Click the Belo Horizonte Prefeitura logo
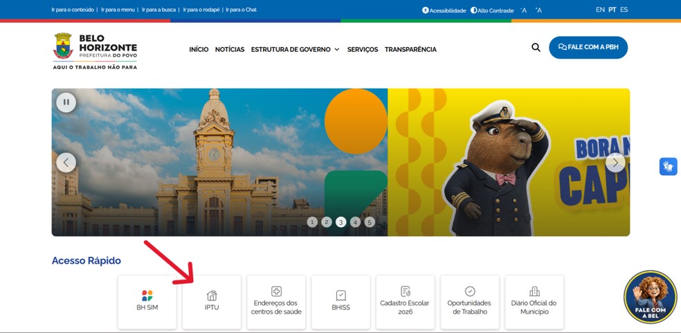This screenshot has height=333, width=681. pos(95,51)
